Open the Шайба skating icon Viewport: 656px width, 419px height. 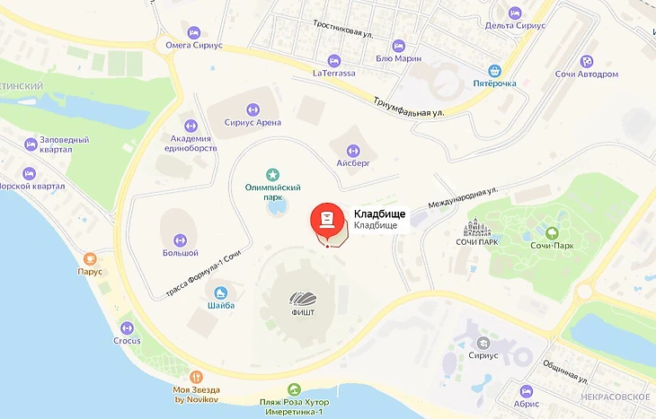pos(220,293)
